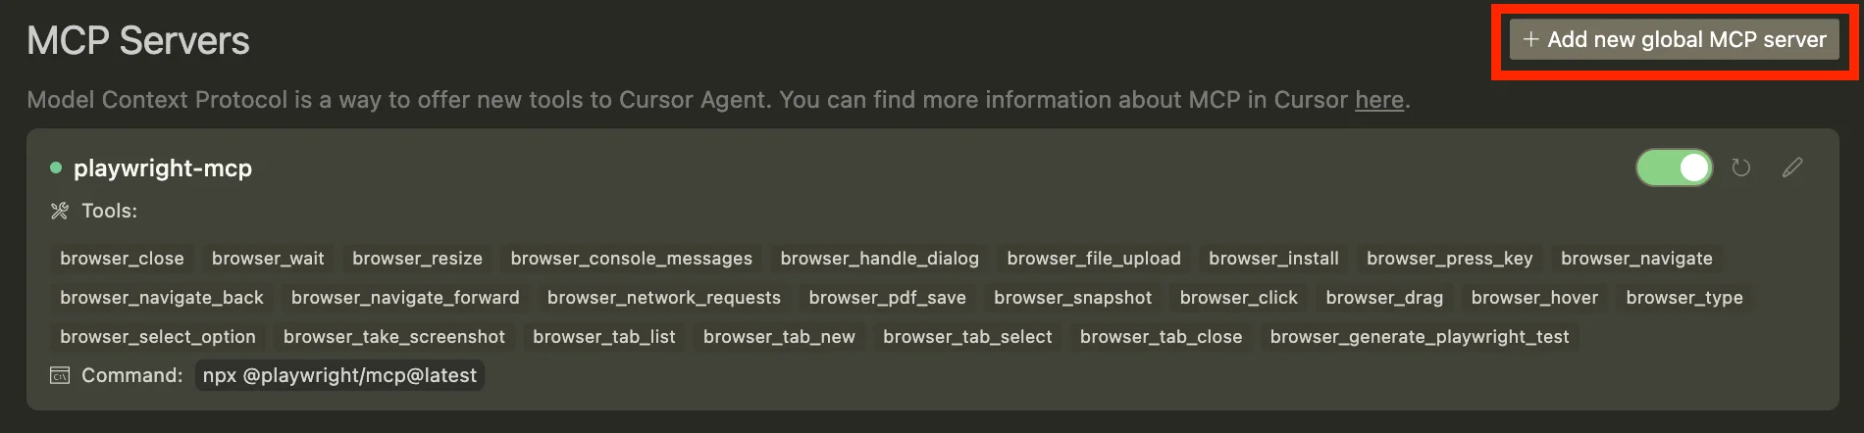Select the browser_snapshot tool chip
This screenshot has width=1864, height=433.
1072,298
